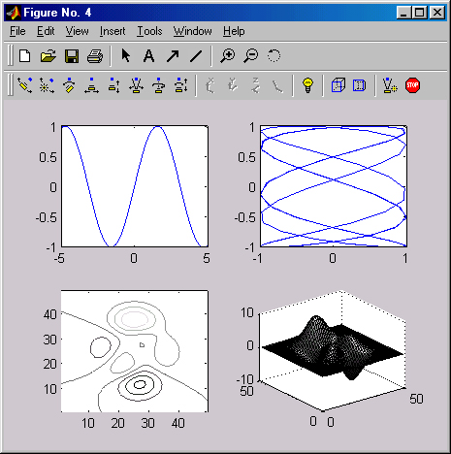Save the figure using the floppy disk icon
451x454 pixels.
[72, 56]
